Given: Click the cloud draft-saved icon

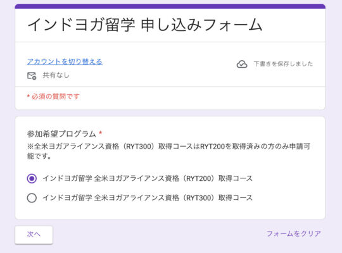Looking at the screenshot, I should pos(242,64).
